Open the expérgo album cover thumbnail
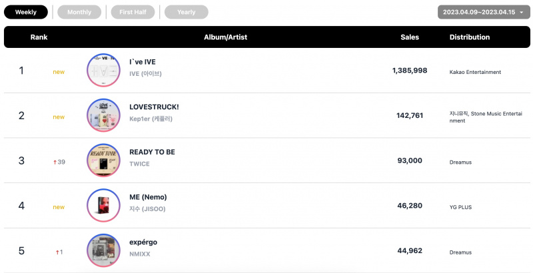 tap(104, 250)
